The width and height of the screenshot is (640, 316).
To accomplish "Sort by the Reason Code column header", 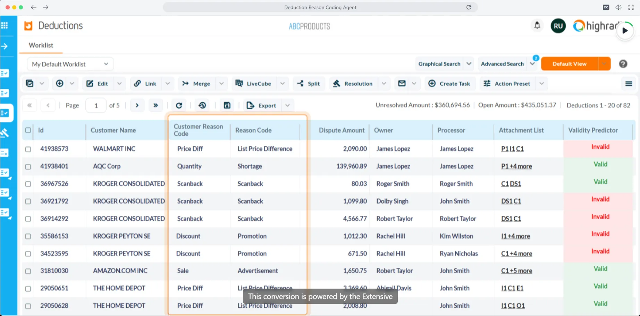I will pos(253,130).
